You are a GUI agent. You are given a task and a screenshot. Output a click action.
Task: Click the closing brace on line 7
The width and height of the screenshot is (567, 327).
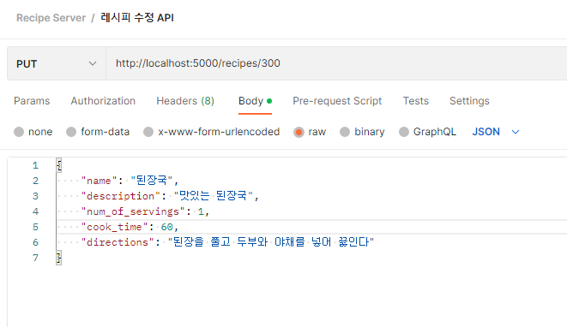[x=59, y=258]
